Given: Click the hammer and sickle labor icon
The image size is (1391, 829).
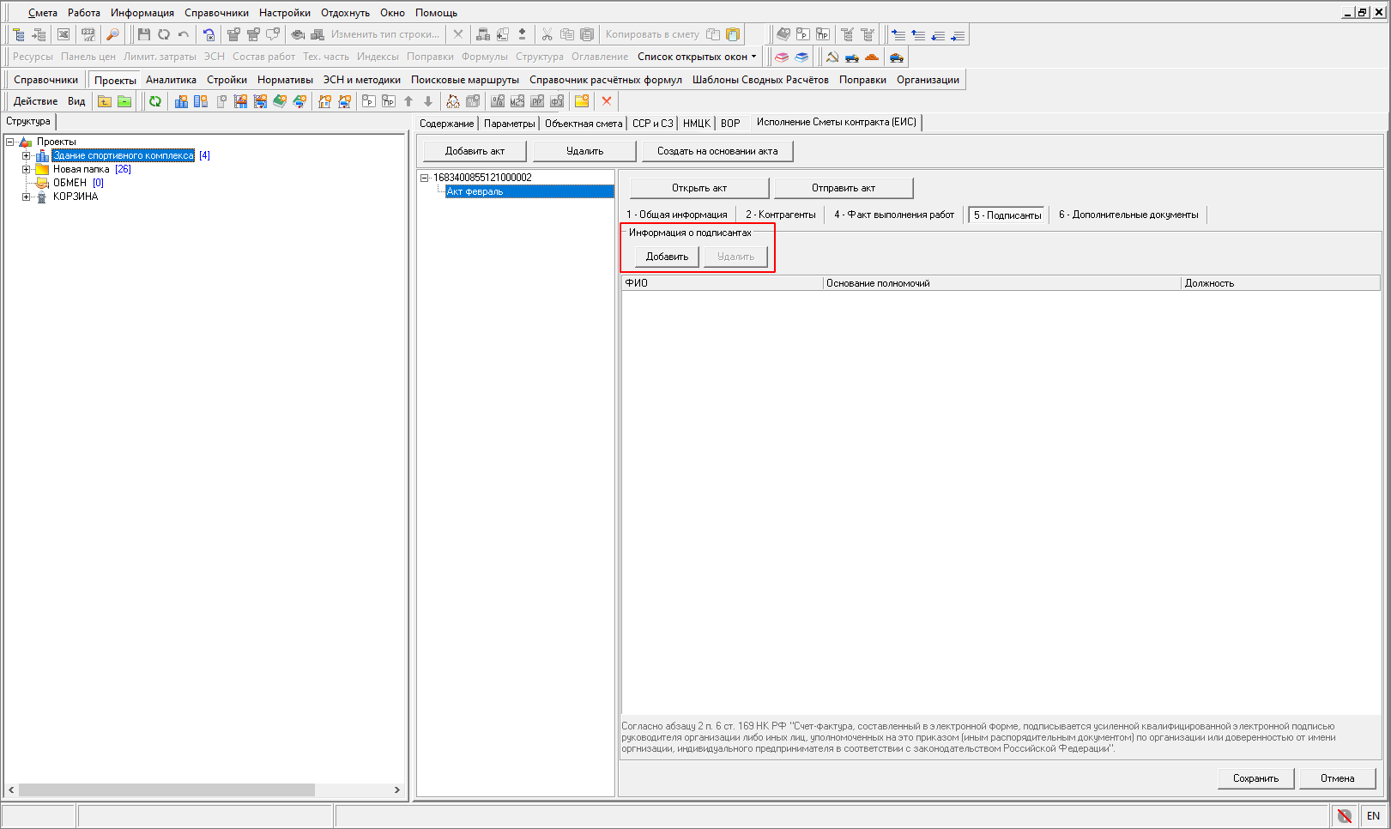Looking at the screenshot, I should 832,57.
